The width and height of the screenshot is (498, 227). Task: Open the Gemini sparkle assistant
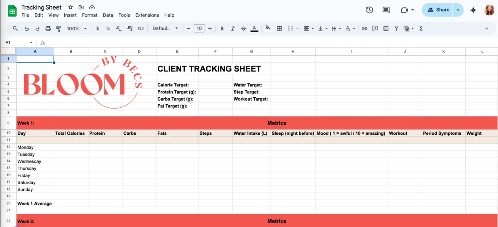tap(473, 10)
